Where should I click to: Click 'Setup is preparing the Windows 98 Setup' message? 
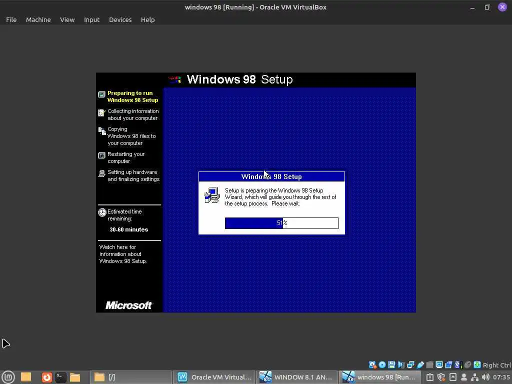tap(280, 197)
